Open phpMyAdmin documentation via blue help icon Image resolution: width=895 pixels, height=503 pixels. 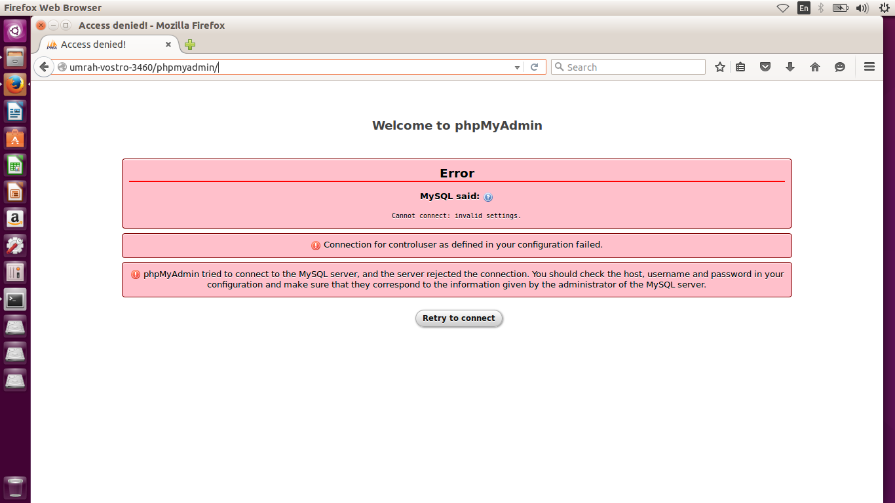tap(487, 196)
